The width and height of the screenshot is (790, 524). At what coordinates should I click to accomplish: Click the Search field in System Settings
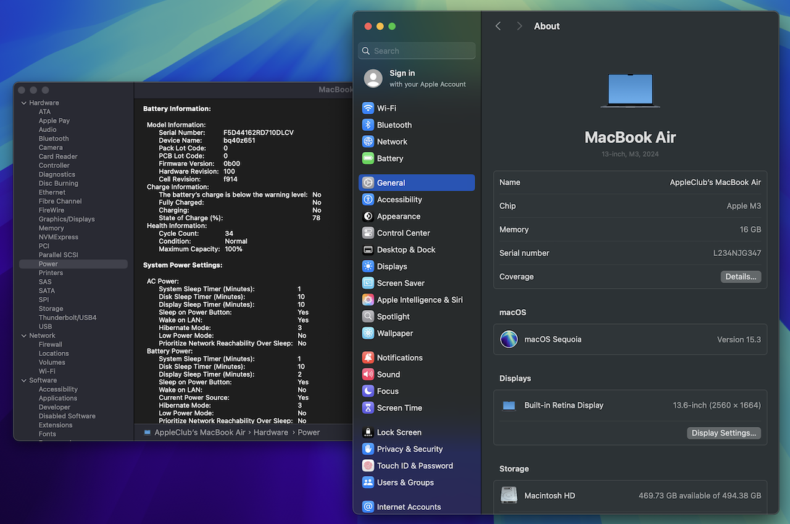[417, 51]
